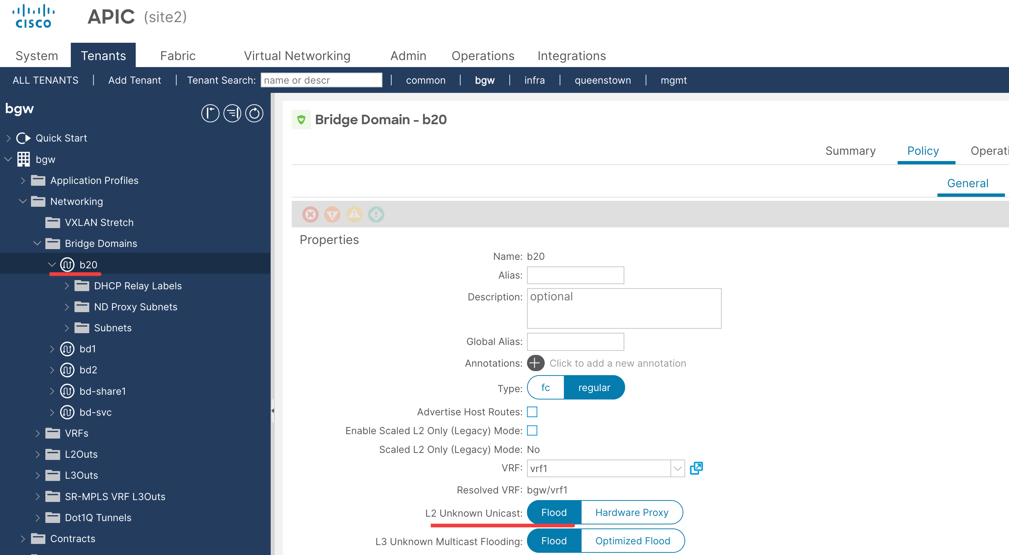Click the orange major fault icon
1009x555 pixels.
332,214
